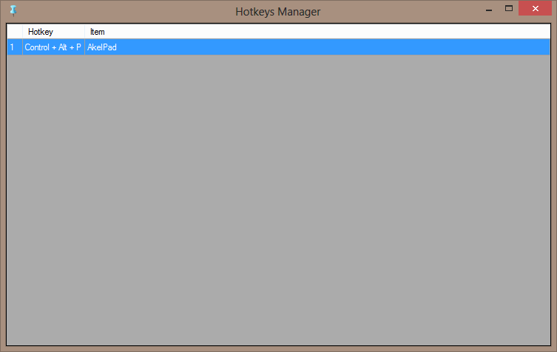Screen dimensions: 557x352
Task: Close the Hotkeys Manager window
Action: pyautogui.click(x=535, y=9)
